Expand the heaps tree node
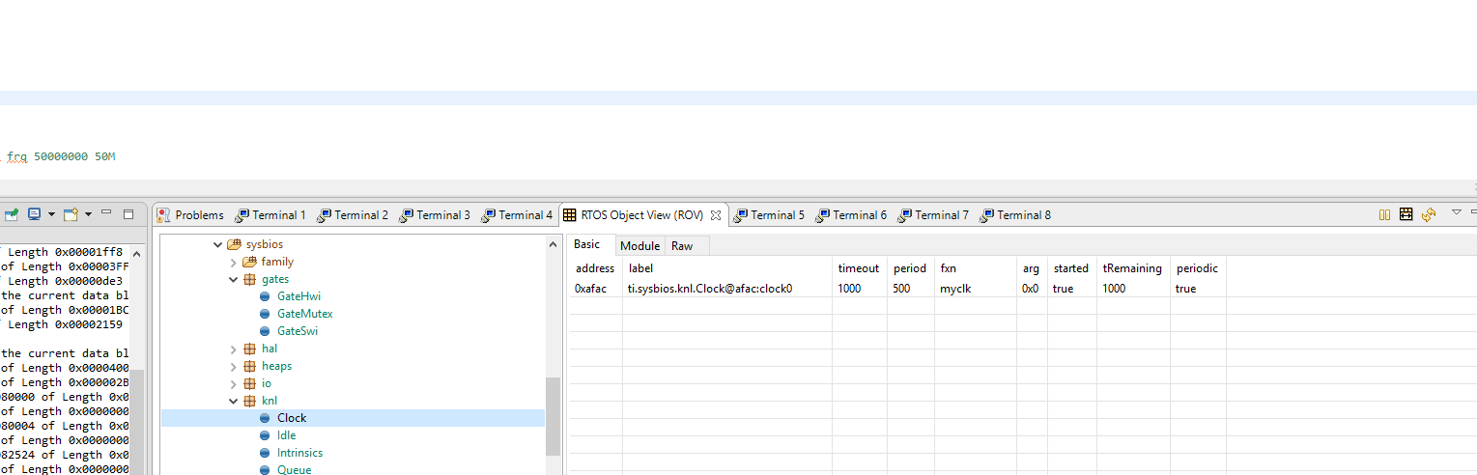Screen dimensions: 1477x475 233,366
